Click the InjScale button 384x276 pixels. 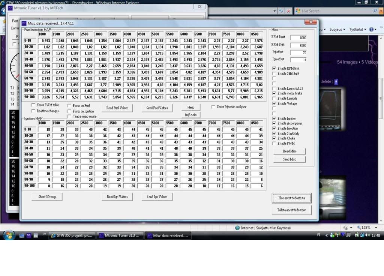coord(191,115)
